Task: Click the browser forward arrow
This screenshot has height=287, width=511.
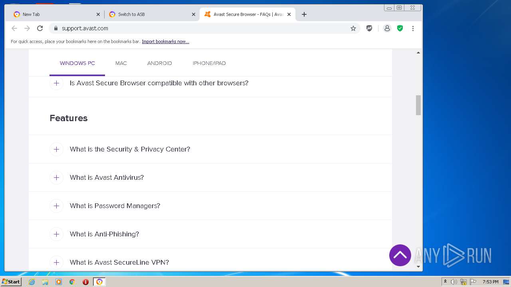Action: (27, 28)
